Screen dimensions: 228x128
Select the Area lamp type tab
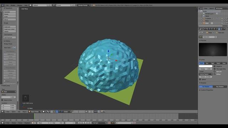coord(224,63)
